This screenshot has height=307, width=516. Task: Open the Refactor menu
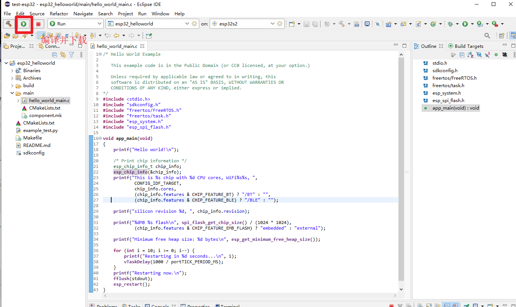[59, 13]
